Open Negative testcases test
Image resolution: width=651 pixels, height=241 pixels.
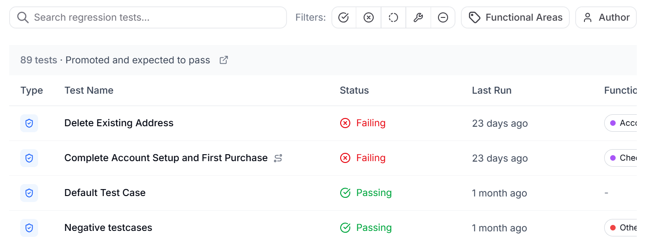(x=108, y=228)
